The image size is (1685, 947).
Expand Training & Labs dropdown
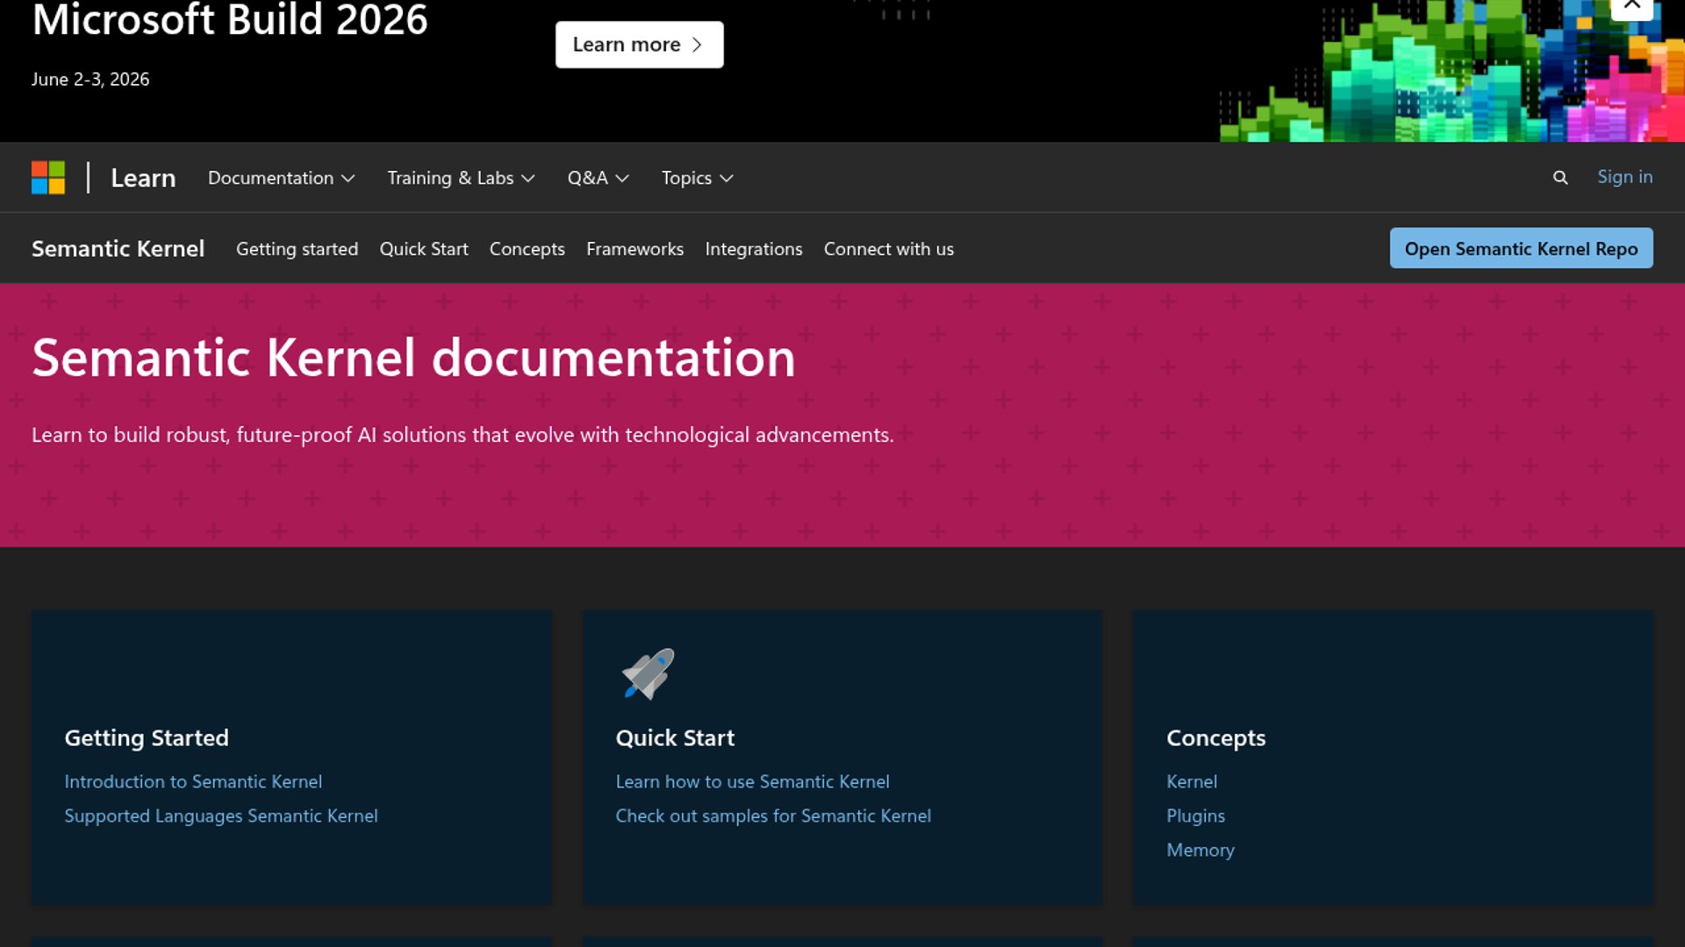tap(461, 178)
